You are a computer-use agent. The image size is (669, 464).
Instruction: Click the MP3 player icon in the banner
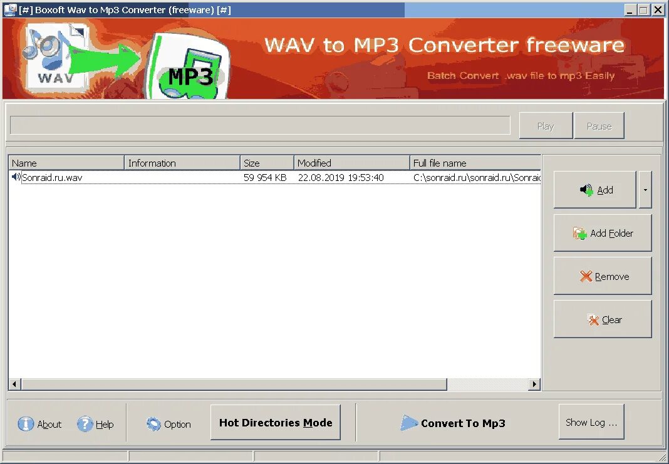click(x=188, y=65)
